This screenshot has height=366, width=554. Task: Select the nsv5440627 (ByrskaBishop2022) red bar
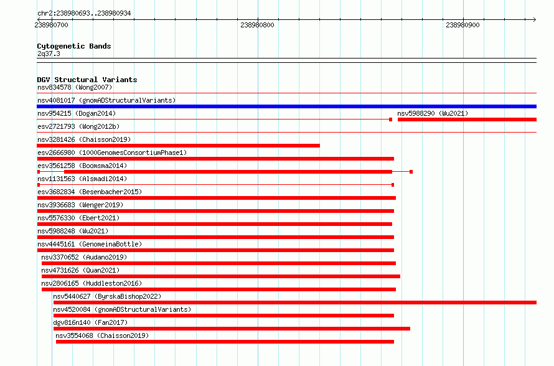[x=295, y=303]
